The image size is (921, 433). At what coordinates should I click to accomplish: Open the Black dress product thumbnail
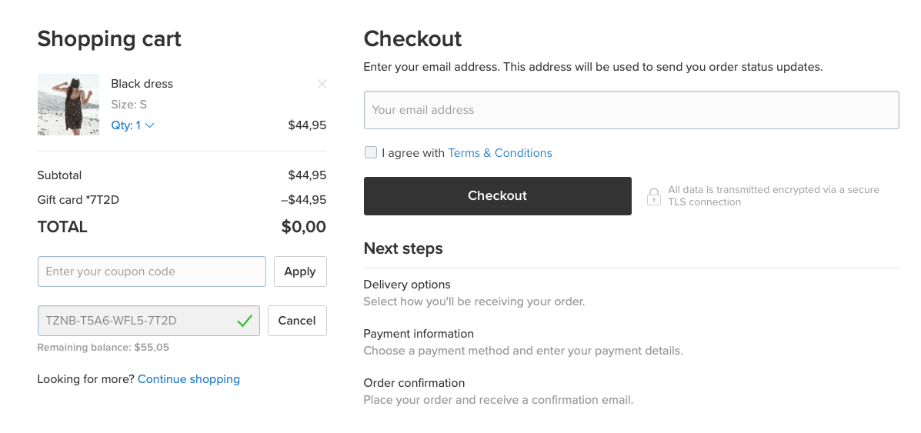tap(68, 105)
